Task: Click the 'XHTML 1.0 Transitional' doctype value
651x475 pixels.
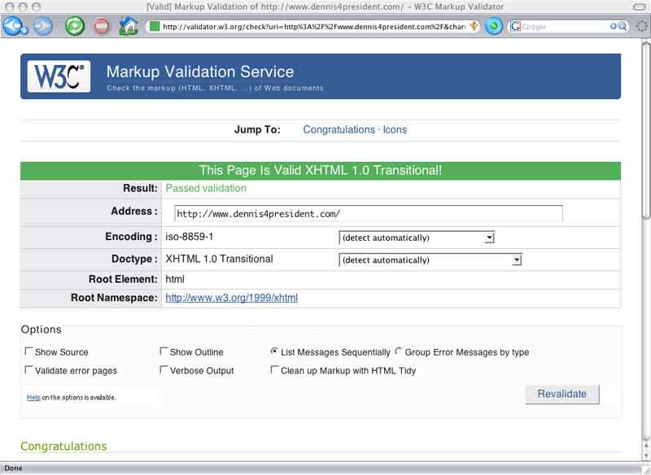Action: pyautogui.click(x=219, y=259)
